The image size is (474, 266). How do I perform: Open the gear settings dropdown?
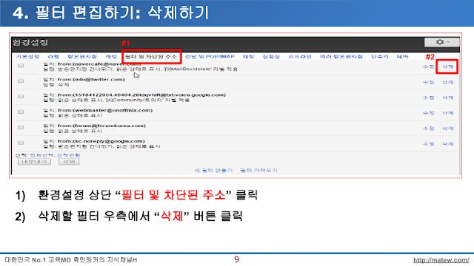pyautogui.click(x=441, y=42)
